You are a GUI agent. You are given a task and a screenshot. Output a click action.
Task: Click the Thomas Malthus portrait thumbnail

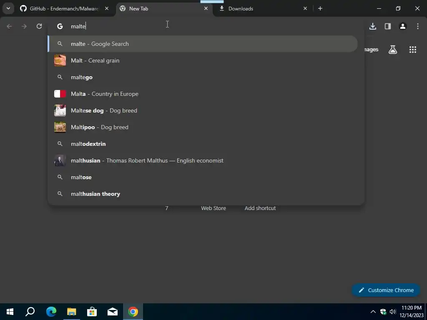60,160
